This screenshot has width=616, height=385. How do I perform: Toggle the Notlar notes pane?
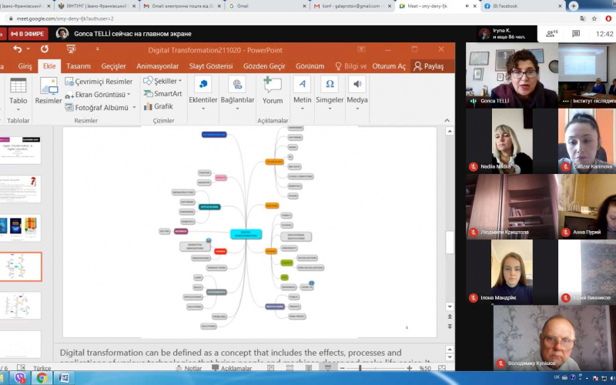189,368
